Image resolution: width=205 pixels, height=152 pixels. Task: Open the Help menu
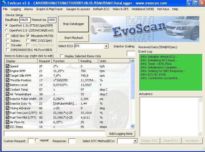click(x=175, y=9)
